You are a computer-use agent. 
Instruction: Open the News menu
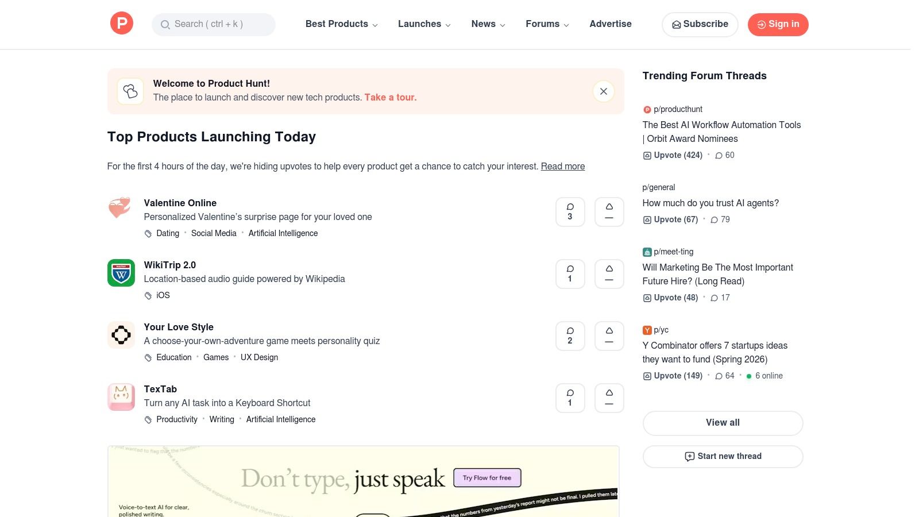(488, 24)
